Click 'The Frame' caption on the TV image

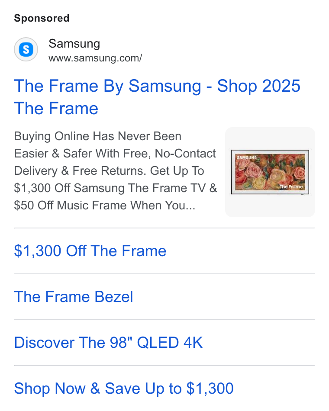point(291,186)
